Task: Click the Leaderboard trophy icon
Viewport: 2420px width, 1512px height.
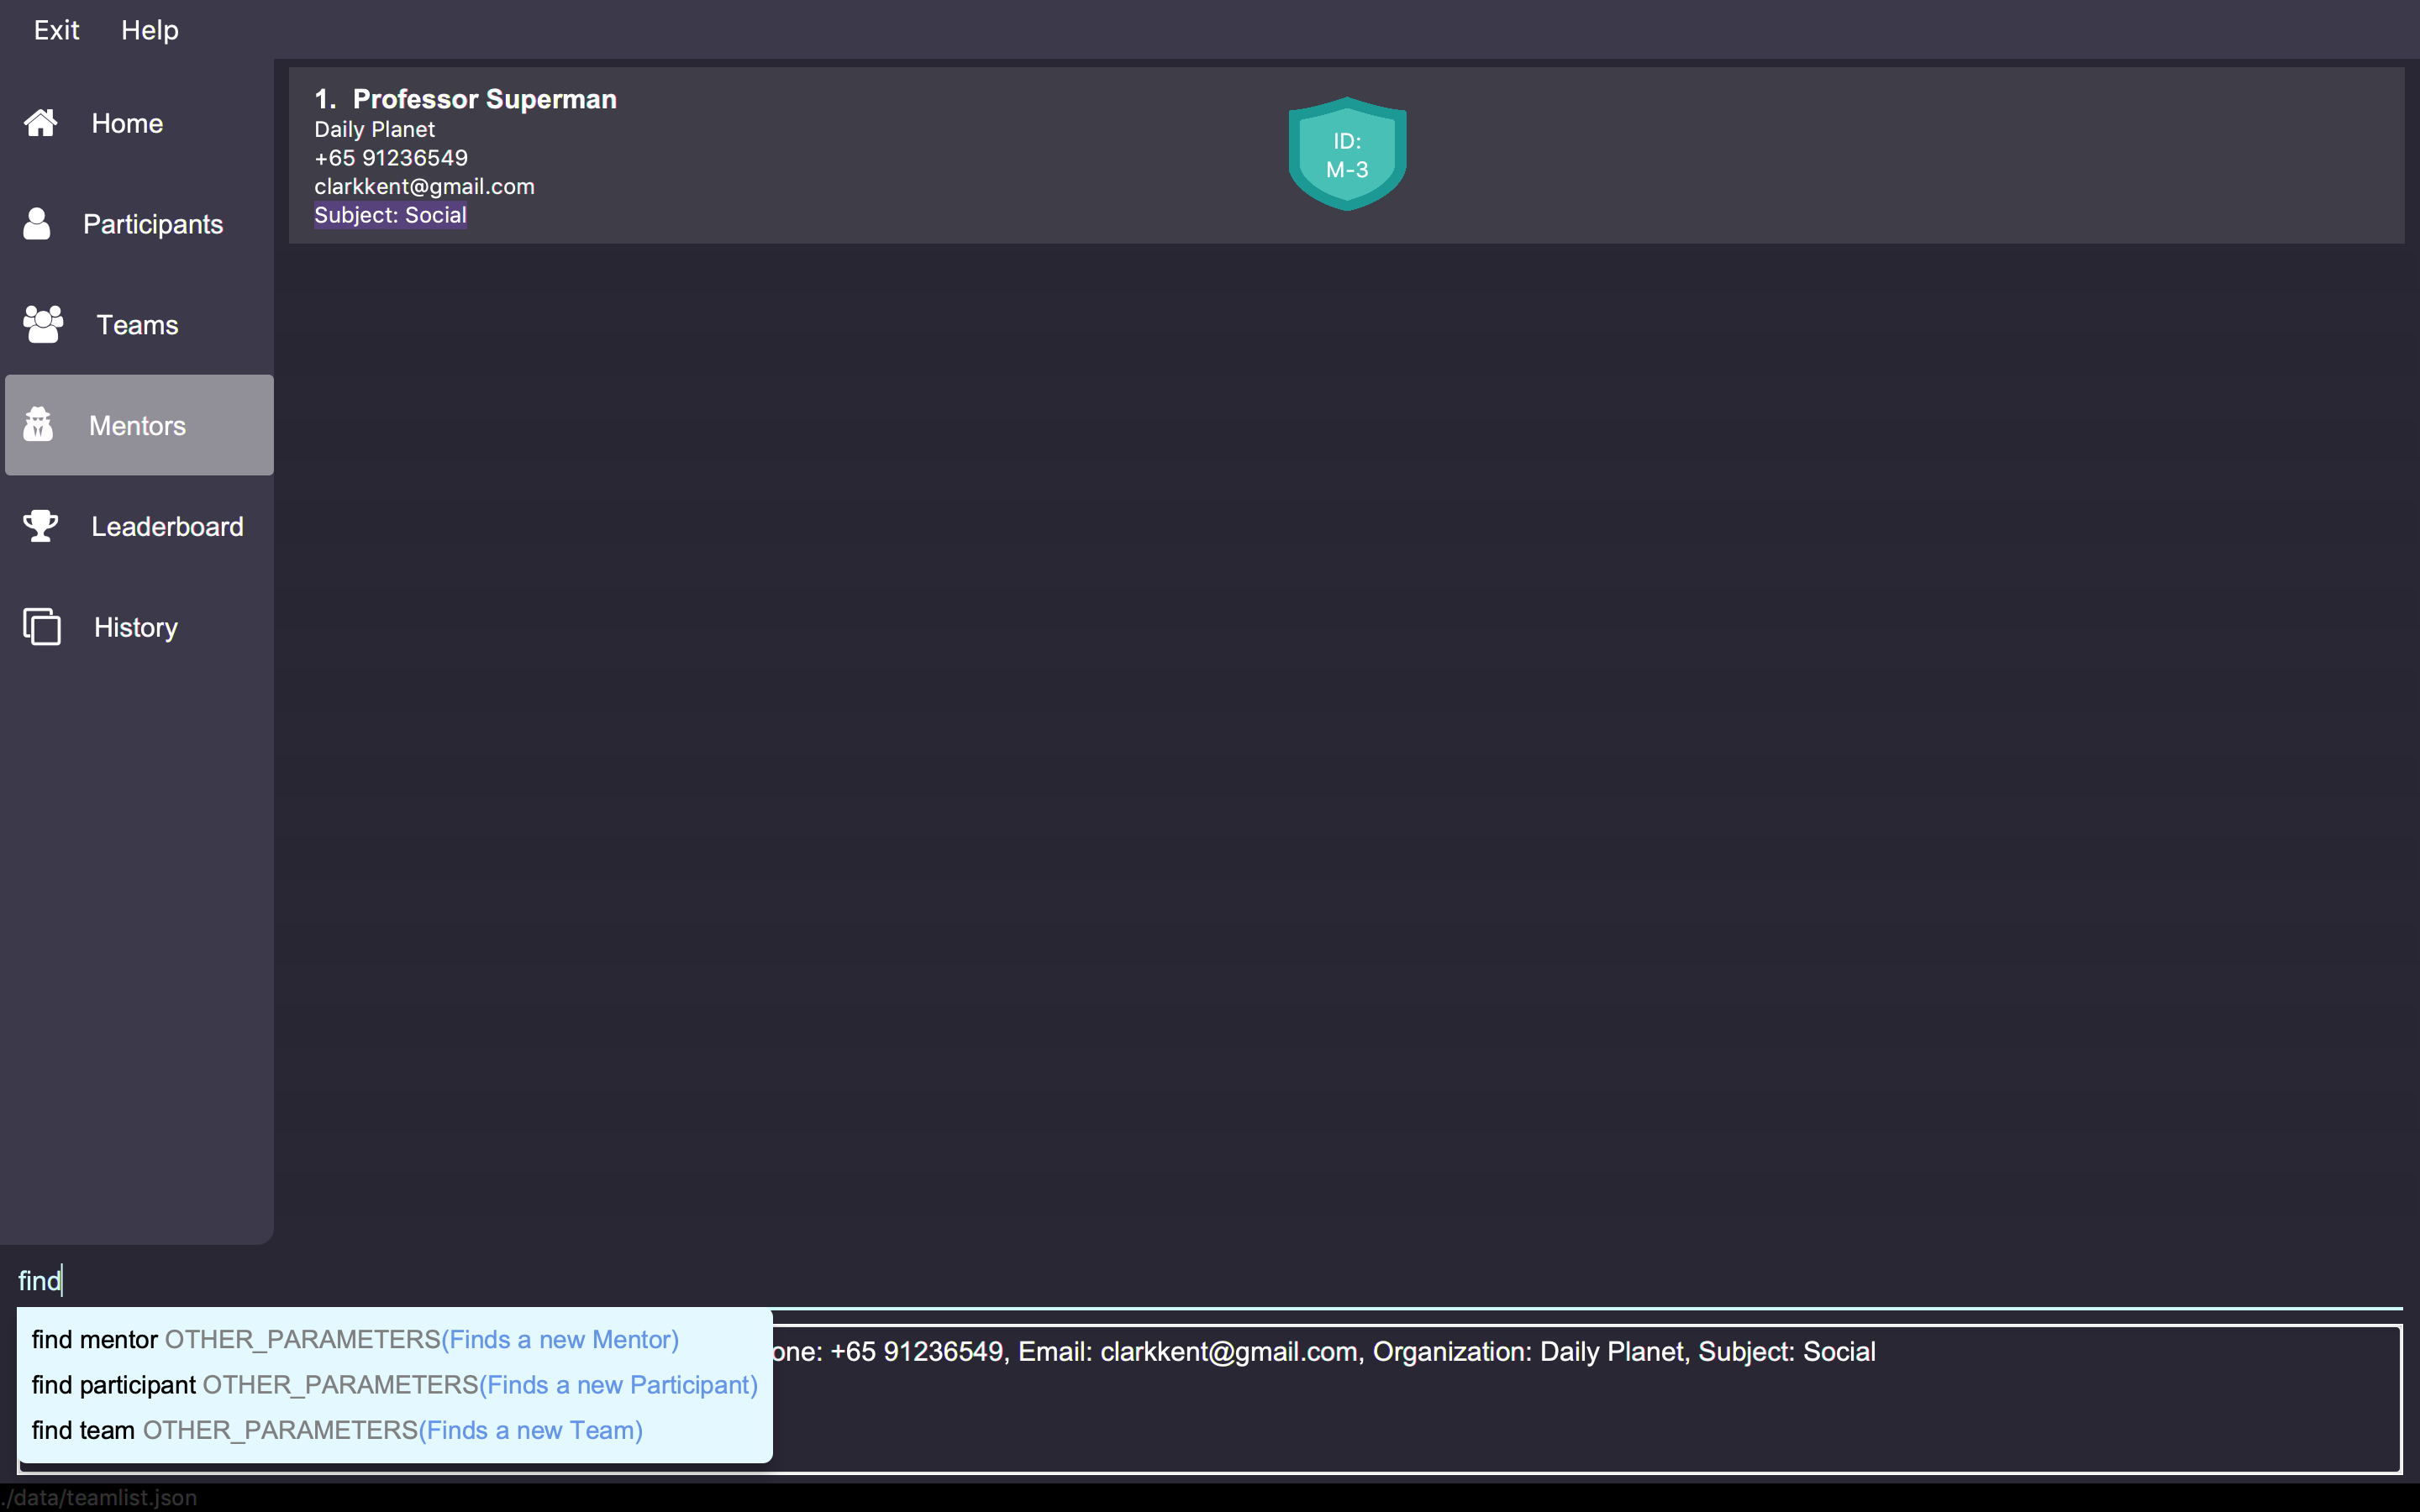Action: (41, 526)
